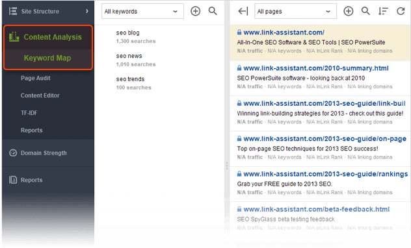The height and width of the screenshot is (248, 411).
Task: Select Keyword Map in the sidebar
Action: [x=47, y=58]
